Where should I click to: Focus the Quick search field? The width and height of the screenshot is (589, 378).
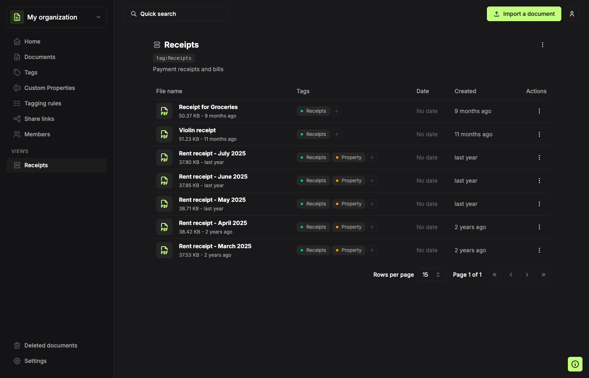176,14
